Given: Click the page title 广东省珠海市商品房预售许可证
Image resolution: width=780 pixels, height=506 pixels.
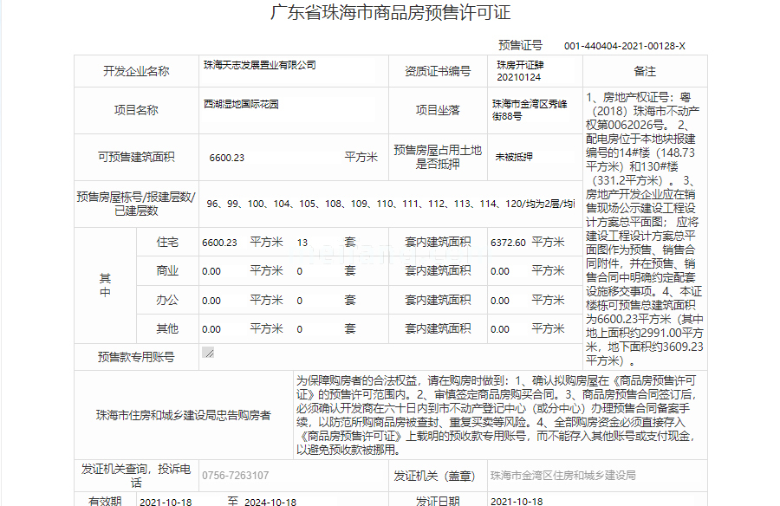Looking at the screenshot, I should [x=390, y=14].
